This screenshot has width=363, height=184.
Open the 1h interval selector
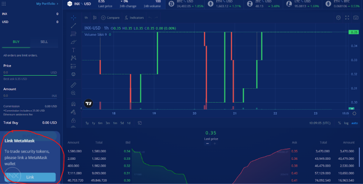coord(86,18)
